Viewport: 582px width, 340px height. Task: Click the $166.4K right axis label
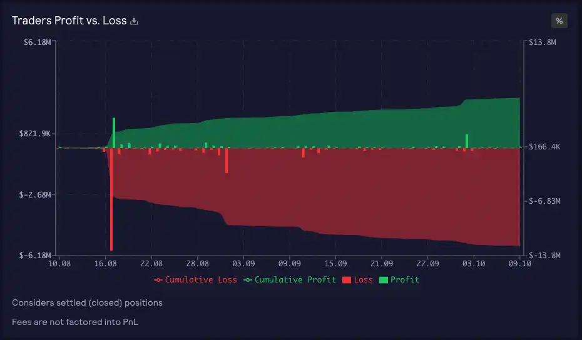pos(544,147)
